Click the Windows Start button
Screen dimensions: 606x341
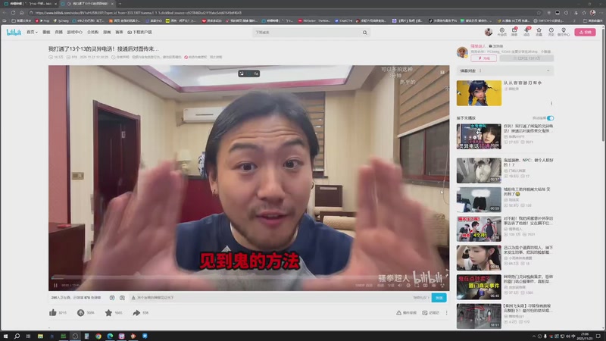click(x=5, y=336)
